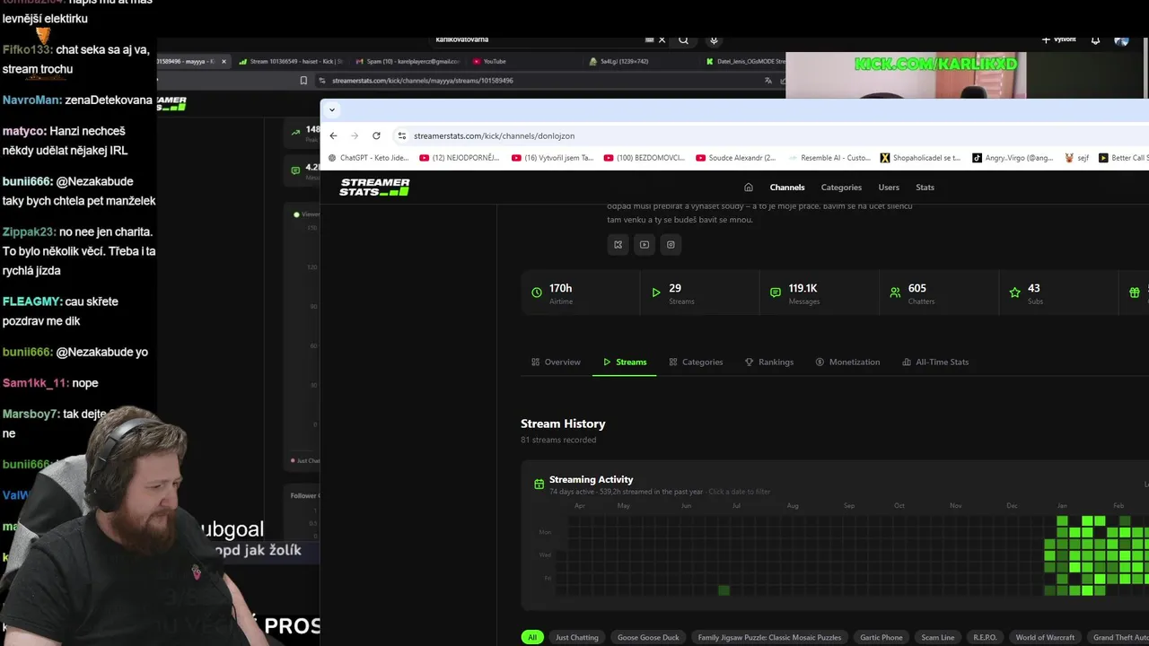Viewport: 1149px width, 646px height.
Task: Click the chat icon beside 119.1K Messages
Action: pyautogui.click(x=776, y=292)
